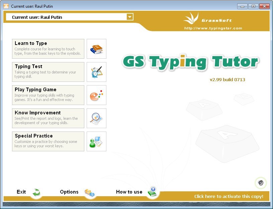Click the How to use help book icon
The image size is (273, 209).
click(x=152, y=192)
